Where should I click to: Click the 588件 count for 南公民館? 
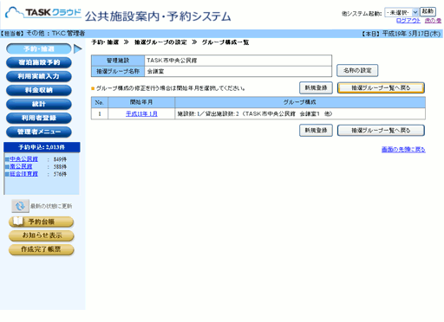(x=60, y=167)
